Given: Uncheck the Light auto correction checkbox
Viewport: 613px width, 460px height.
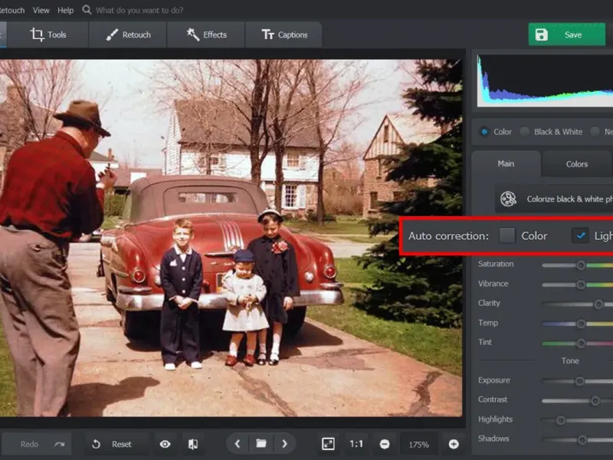Looking at the screenshot, I should tap(580, 236).
